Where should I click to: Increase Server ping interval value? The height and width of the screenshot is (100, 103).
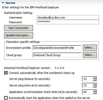(x=95, y=84)
